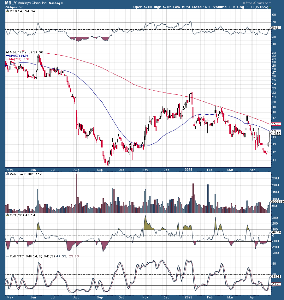Click the Volume histogram icon
284x300 pixels.
pyautogui.click(x=7, y=174)
